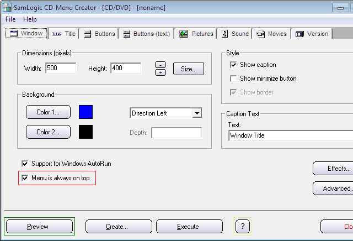This screenshot has height=241, width=353.
Task: Switch to the Buttons tab
Action: 99,34
